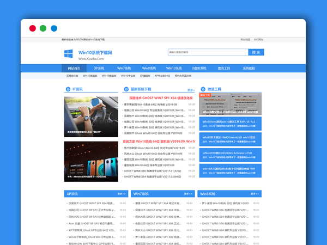The width and height of the screenshot is (327, 245).
Task: Open the 系统教程 navigation tab
Action: pyautogui.click(x=248, y=69)
